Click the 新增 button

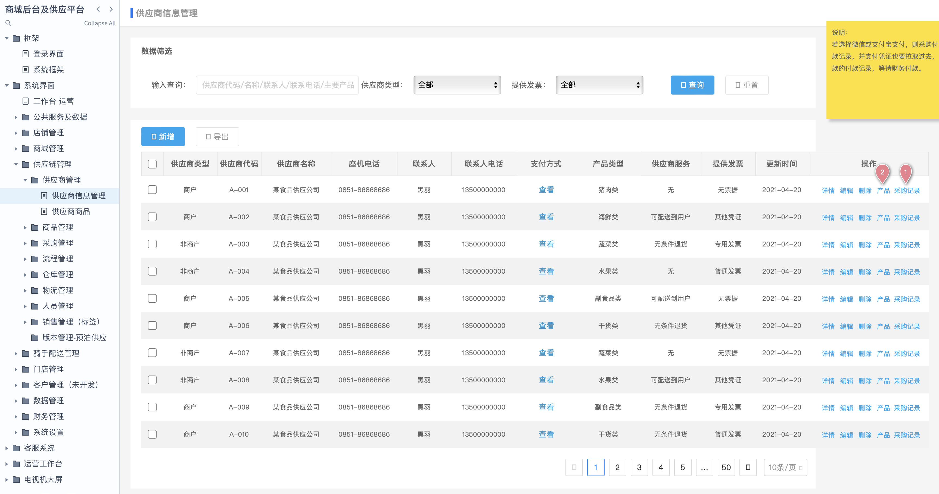pyautogui.click(x=163, y=137)
